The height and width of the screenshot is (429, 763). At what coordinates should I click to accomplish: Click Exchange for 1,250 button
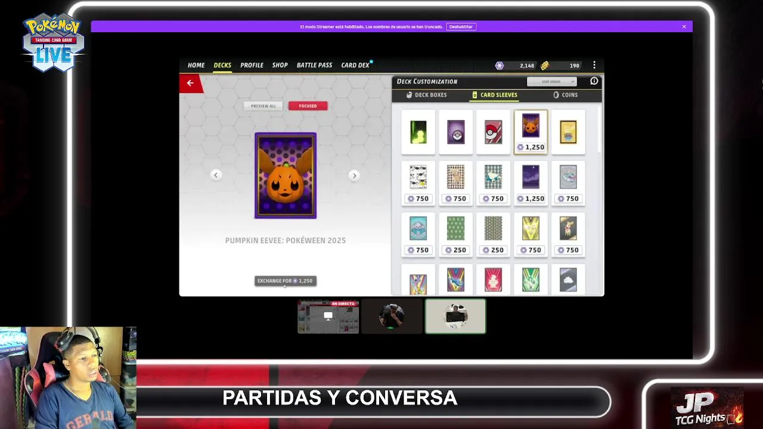[x=286, y=281]
